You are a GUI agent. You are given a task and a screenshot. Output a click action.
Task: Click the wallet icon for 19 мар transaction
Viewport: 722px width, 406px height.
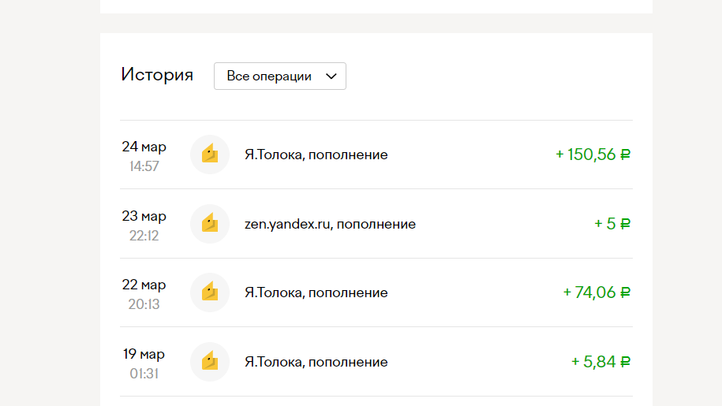click(x=210, y=362)
